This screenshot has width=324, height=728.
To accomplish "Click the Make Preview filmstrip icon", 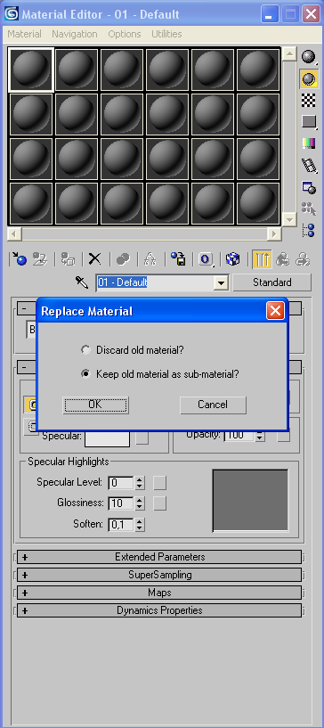I will (x=309, y=165).
